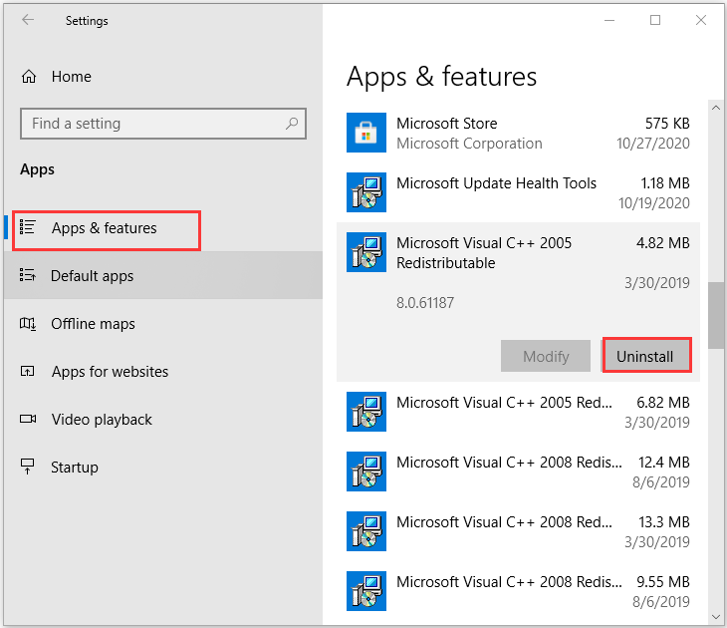Screen dimensions: 727x628
Task: Open Apps for websites settings
Action: 163,372
